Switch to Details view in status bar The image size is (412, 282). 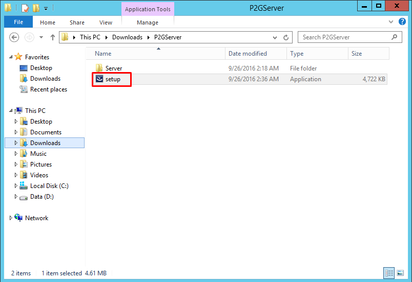(389, 273)
